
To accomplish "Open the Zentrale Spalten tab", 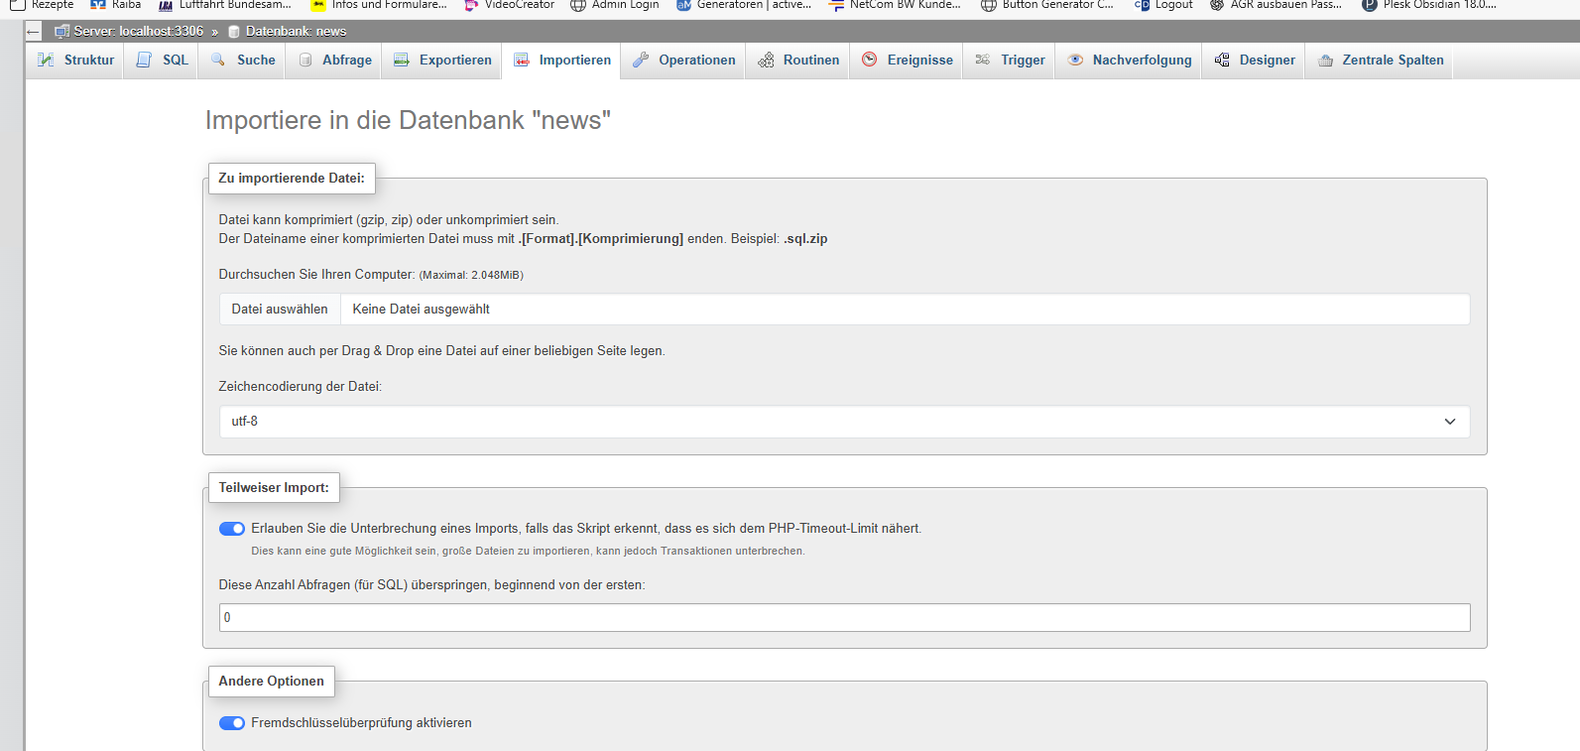I will (x=1380, y=61).
